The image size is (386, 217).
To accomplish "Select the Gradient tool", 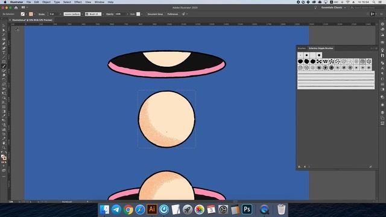I will (x=4, y=111).
